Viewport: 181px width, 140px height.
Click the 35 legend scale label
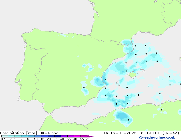click(x=69, y=139)
